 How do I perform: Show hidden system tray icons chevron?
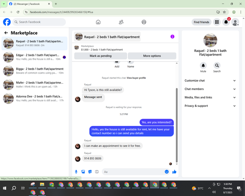click(209, 188)
